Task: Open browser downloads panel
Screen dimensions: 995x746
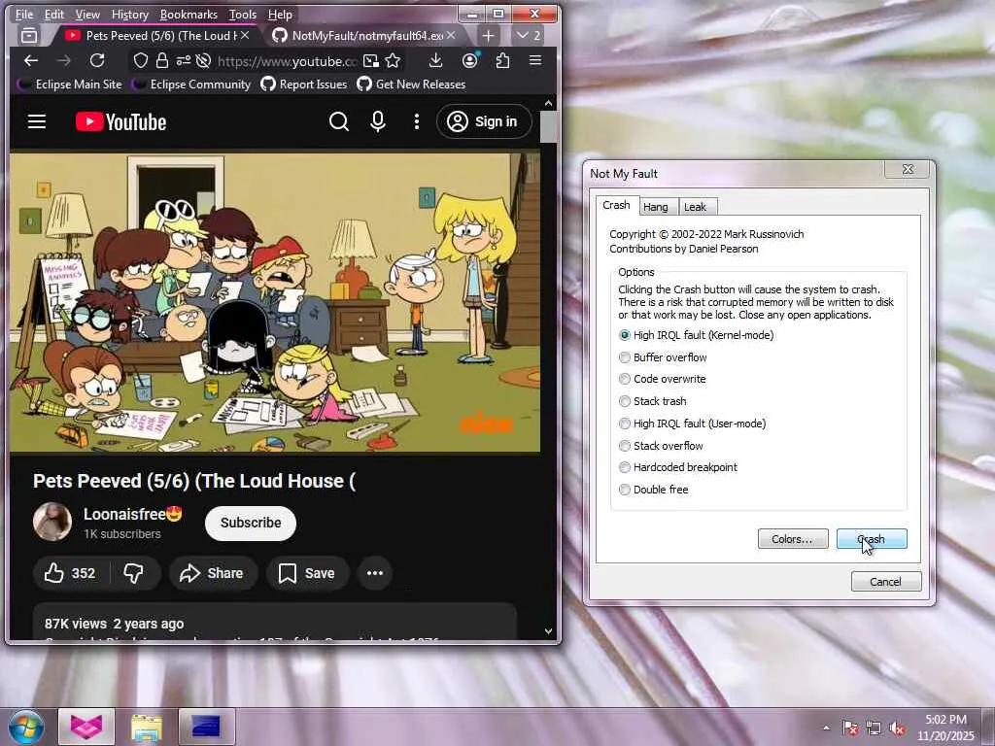Action: (435, 60)
